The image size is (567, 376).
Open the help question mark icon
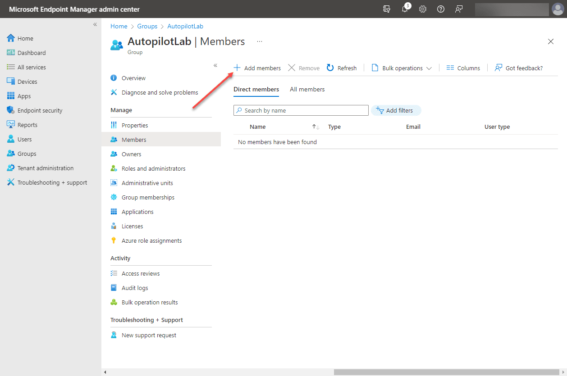point(441,9)
